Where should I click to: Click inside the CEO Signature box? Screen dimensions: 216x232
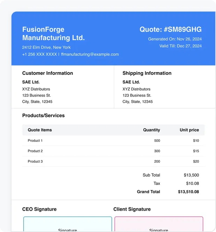(x=68, y=225)
